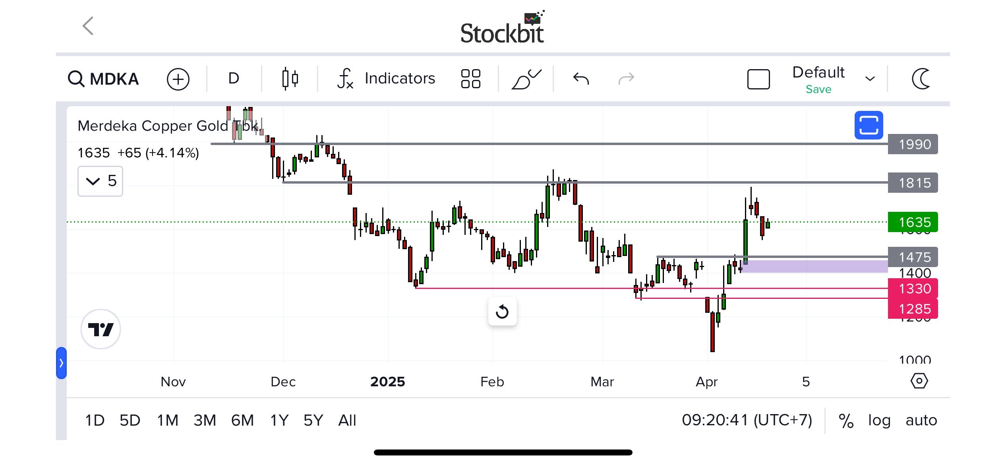
Task: Undo the last chart action
Action: click(581, 79)
